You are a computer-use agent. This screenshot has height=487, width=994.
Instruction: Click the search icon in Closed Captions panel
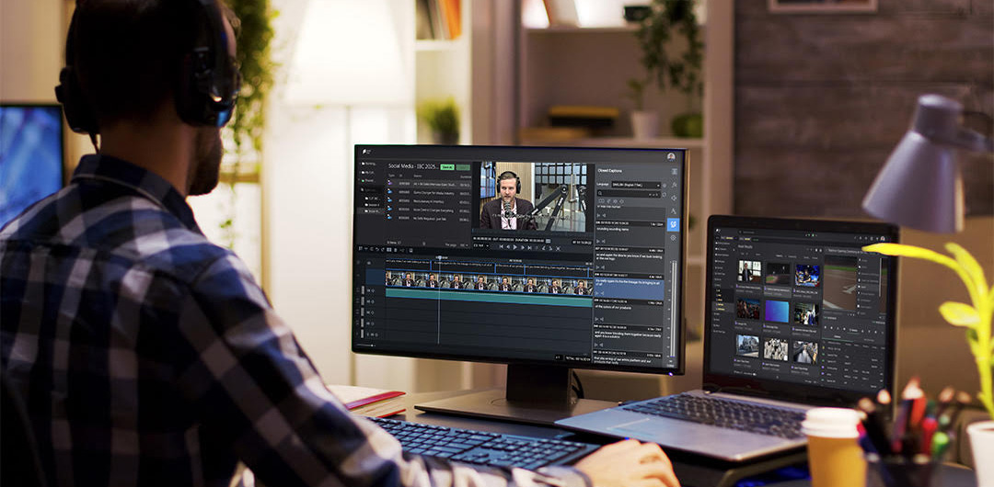599,194
